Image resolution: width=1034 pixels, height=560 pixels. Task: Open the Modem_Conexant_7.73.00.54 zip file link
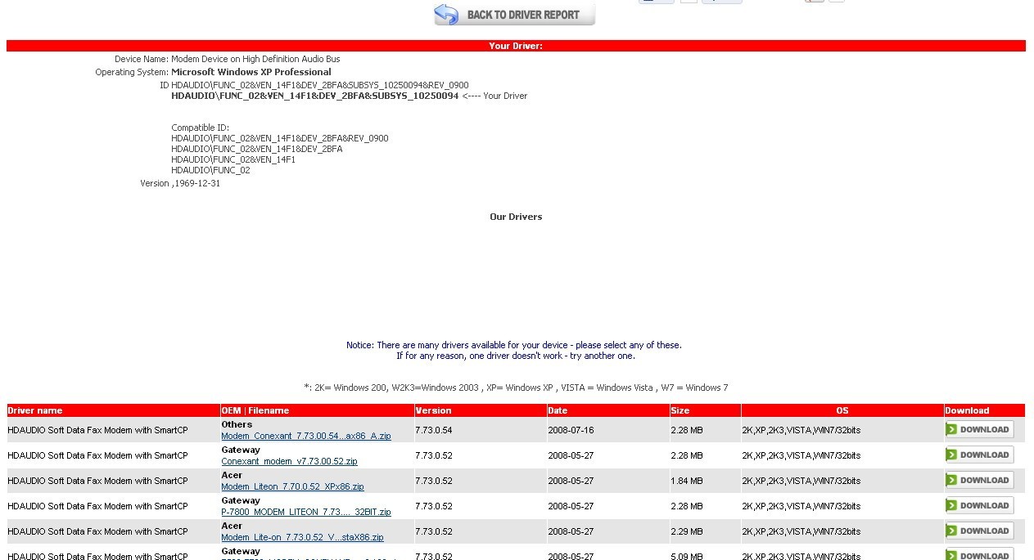306,436
